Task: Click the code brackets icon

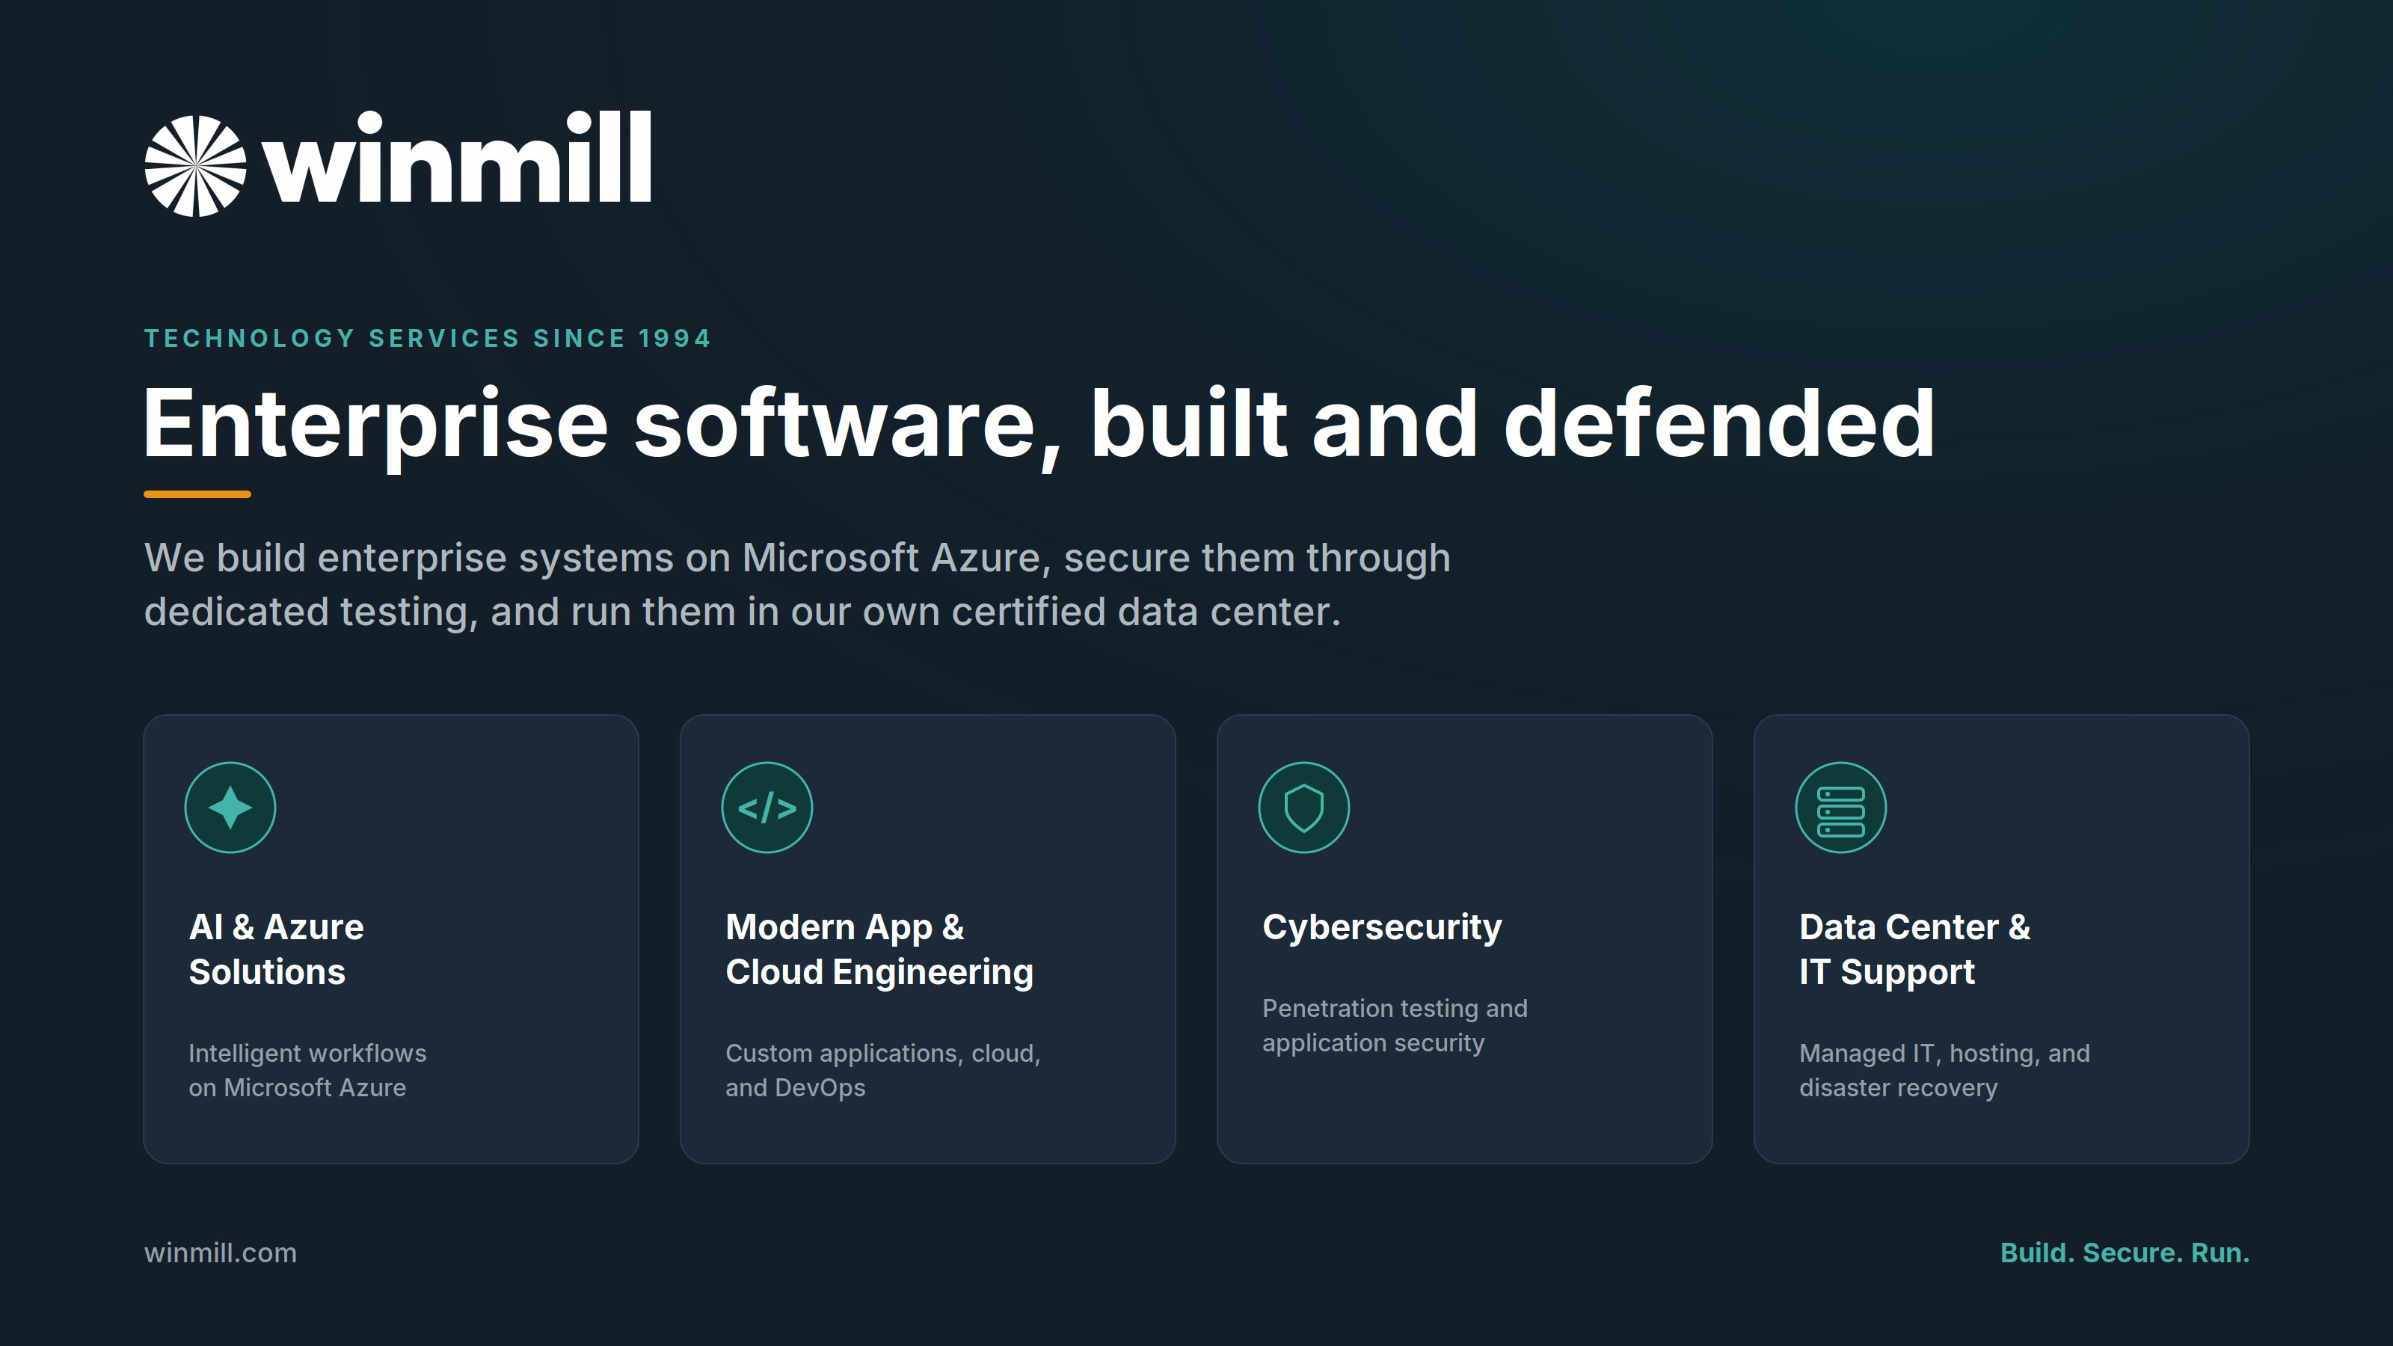Action: (767, 808)
